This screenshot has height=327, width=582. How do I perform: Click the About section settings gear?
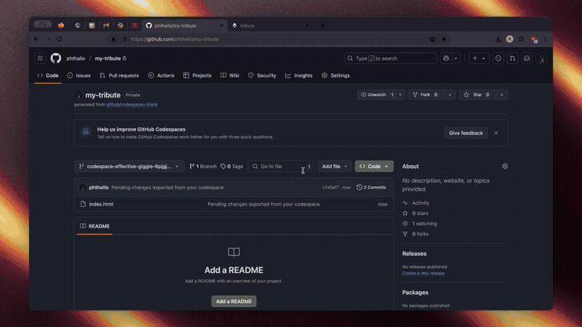coord(505,166)
